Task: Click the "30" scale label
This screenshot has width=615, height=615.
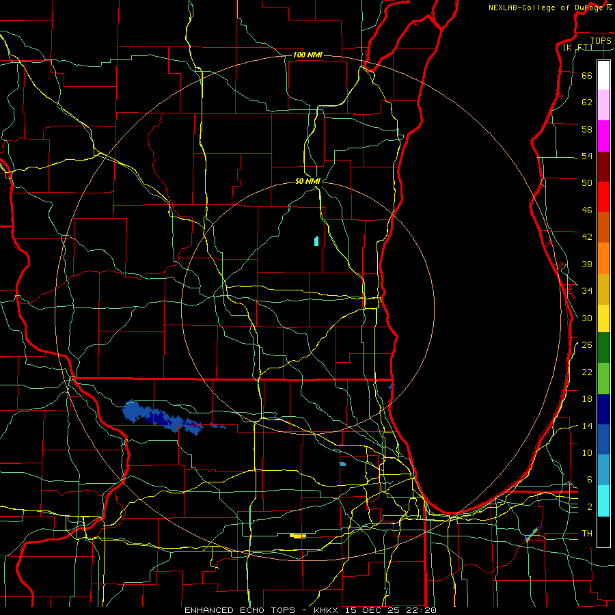Action: (x=587, y=318)
